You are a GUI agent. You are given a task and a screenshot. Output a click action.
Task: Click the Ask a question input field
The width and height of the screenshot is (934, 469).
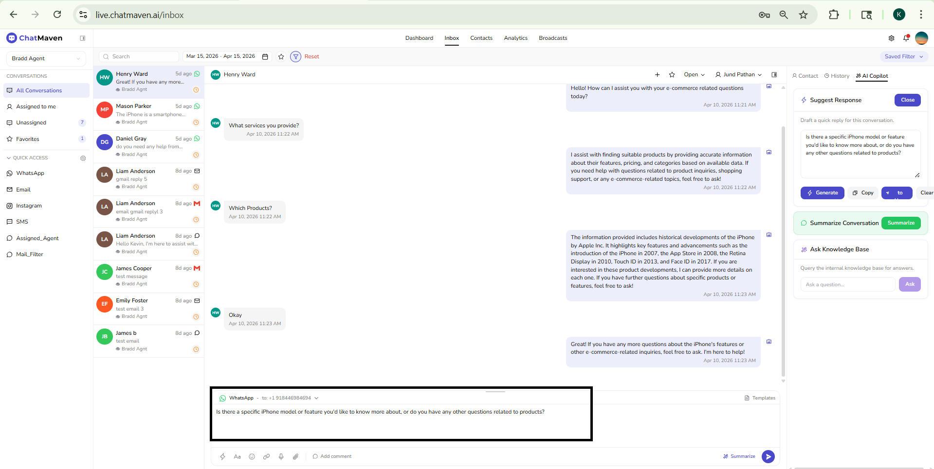(x=847, y=284)
